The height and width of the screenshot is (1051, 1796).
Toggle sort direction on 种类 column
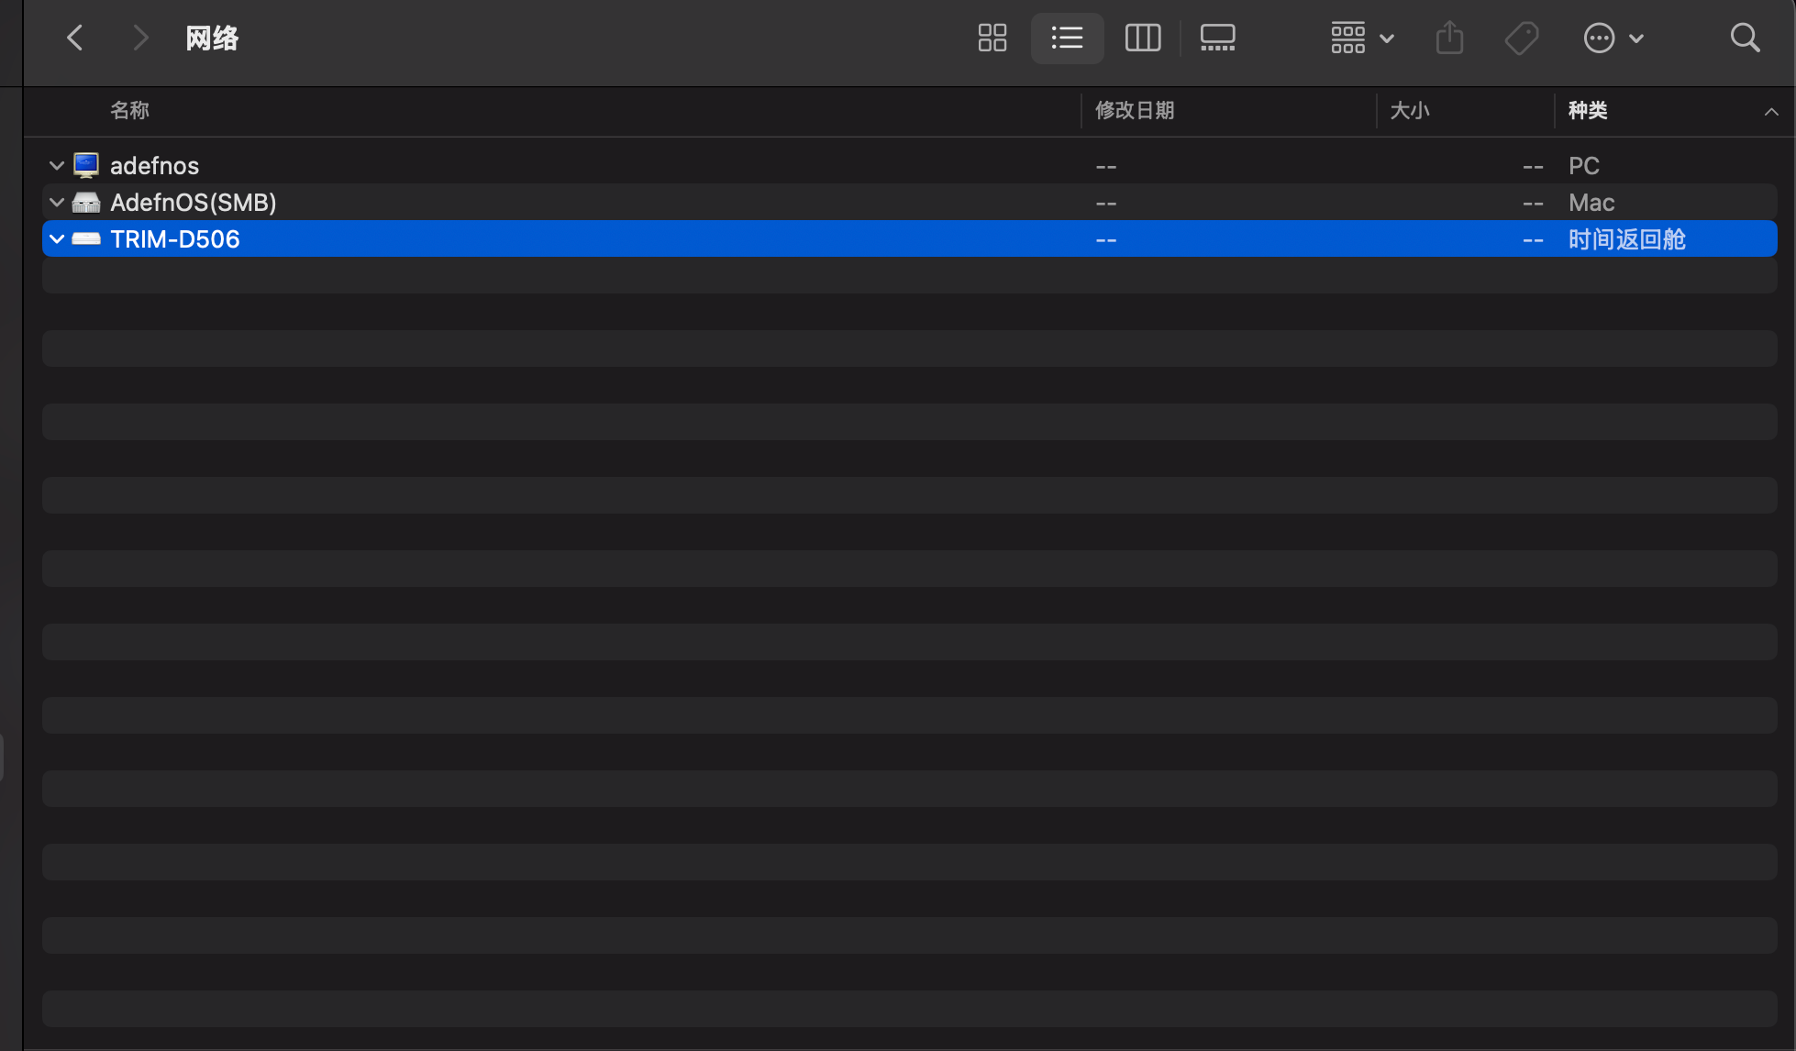click(x=1770, y=112)
